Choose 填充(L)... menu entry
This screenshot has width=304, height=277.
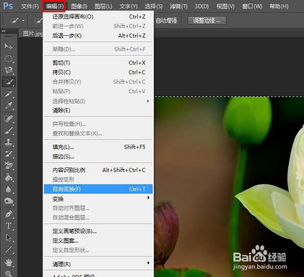click(98, 147)
